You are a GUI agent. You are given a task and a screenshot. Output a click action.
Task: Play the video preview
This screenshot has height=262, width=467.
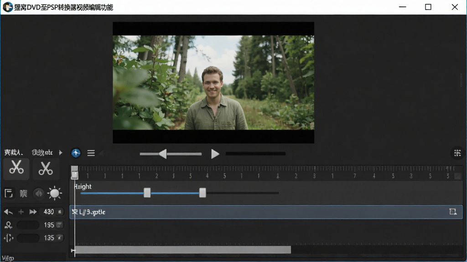coord(215,154)
